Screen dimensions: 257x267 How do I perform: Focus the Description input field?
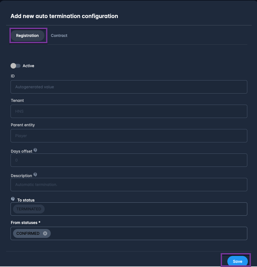tap(129, 185)
